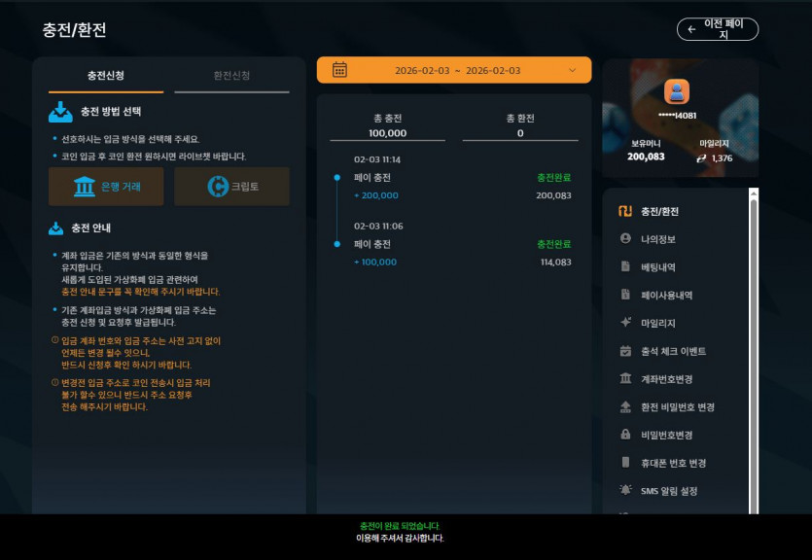The width and height of the screenshot is (812, 560).
Task: Open 페이사용내역 menu item
Action: (666, 295)
